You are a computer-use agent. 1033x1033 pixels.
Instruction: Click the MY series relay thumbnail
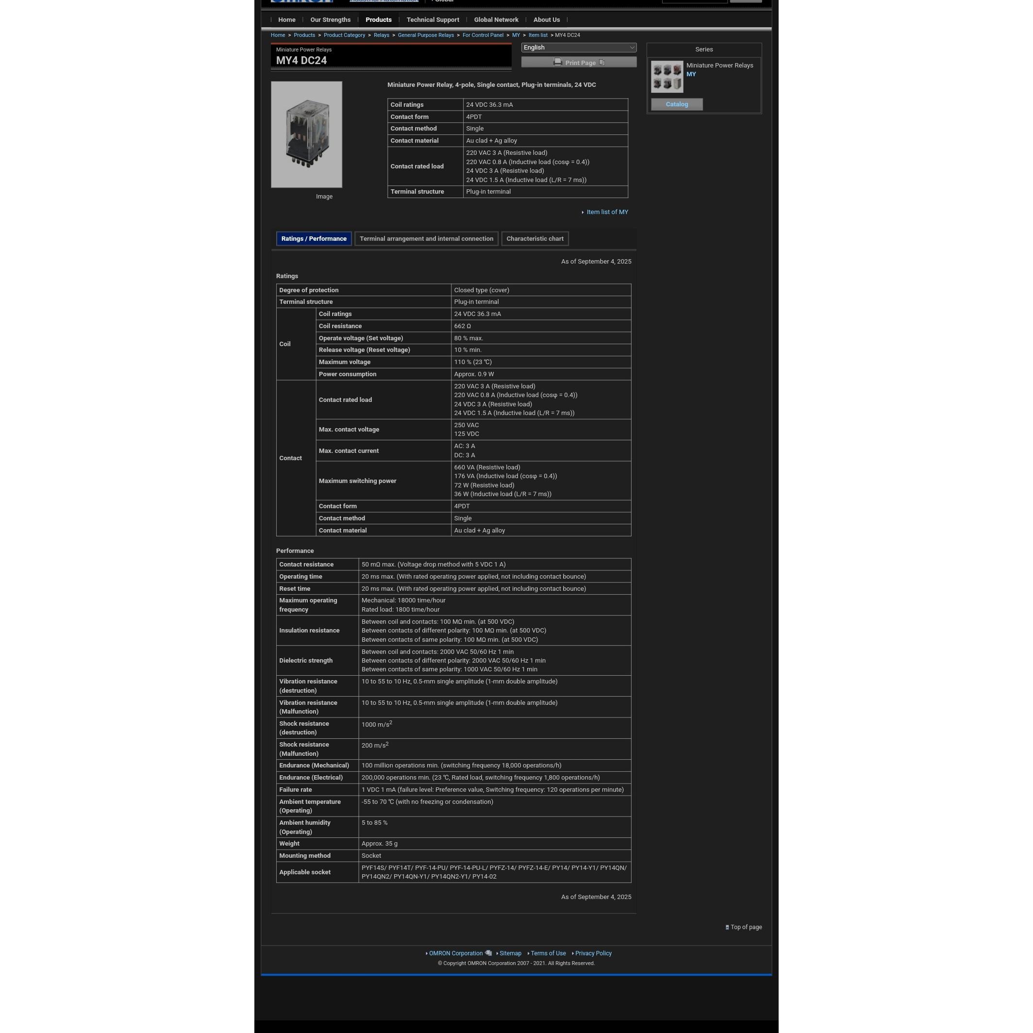pyautogui.click(x=667, y=77)
